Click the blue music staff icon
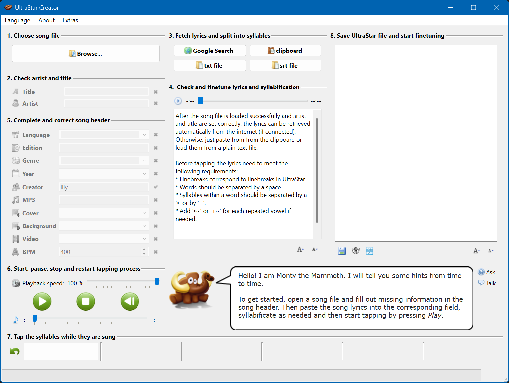Image resolution: width=509 pixels, height=383 pixels. 370,251
